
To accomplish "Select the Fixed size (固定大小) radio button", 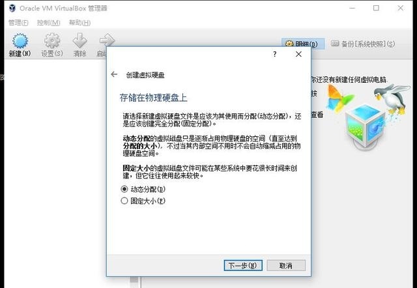I will 124,201.
